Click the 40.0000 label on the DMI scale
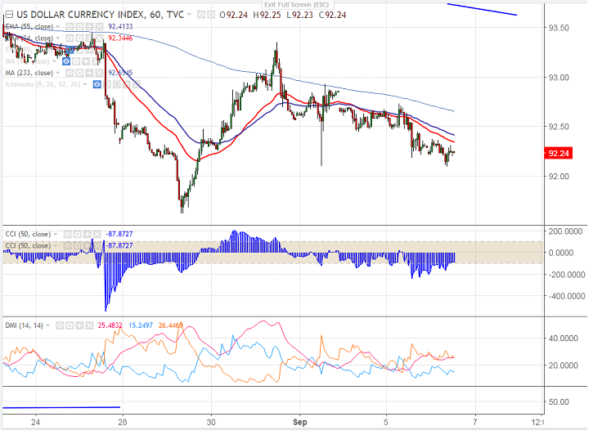 pyautogui.click(x=564, y=339)
